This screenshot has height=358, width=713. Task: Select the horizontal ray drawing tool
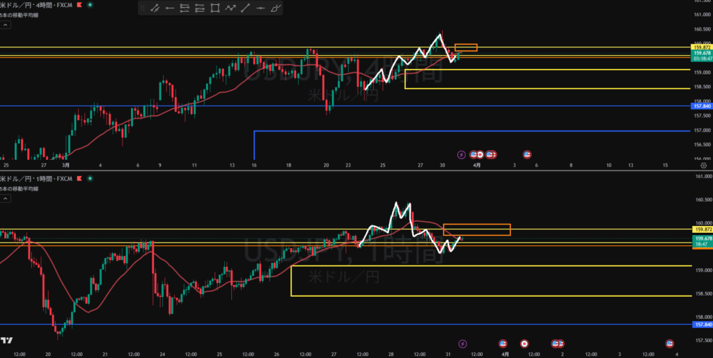coord(169,9)
